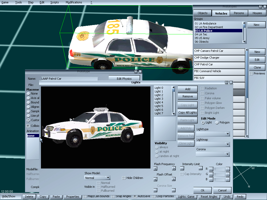Open the Corona dropdown
The image size is (267, 200).
[x=228, y=154]
